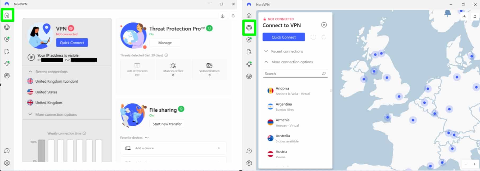480x171 pixels.
Task: Open Dark Web Monitor target icon in dashboard sidebar
Action: [7, 76]
